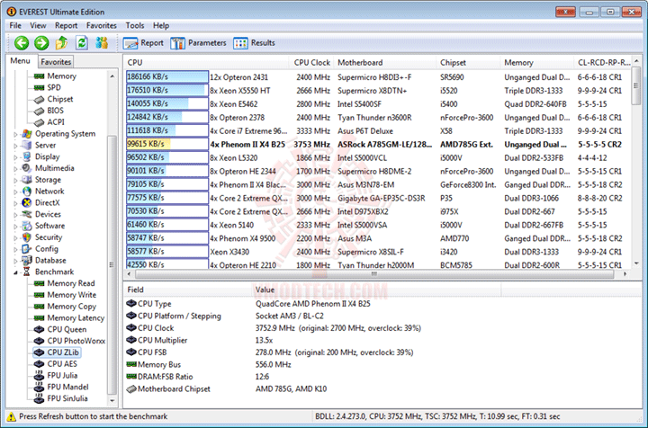Switch to the Favorites tab
Image resolution: width=648 pixels, height=428 pixels.
tap(56, 62)
